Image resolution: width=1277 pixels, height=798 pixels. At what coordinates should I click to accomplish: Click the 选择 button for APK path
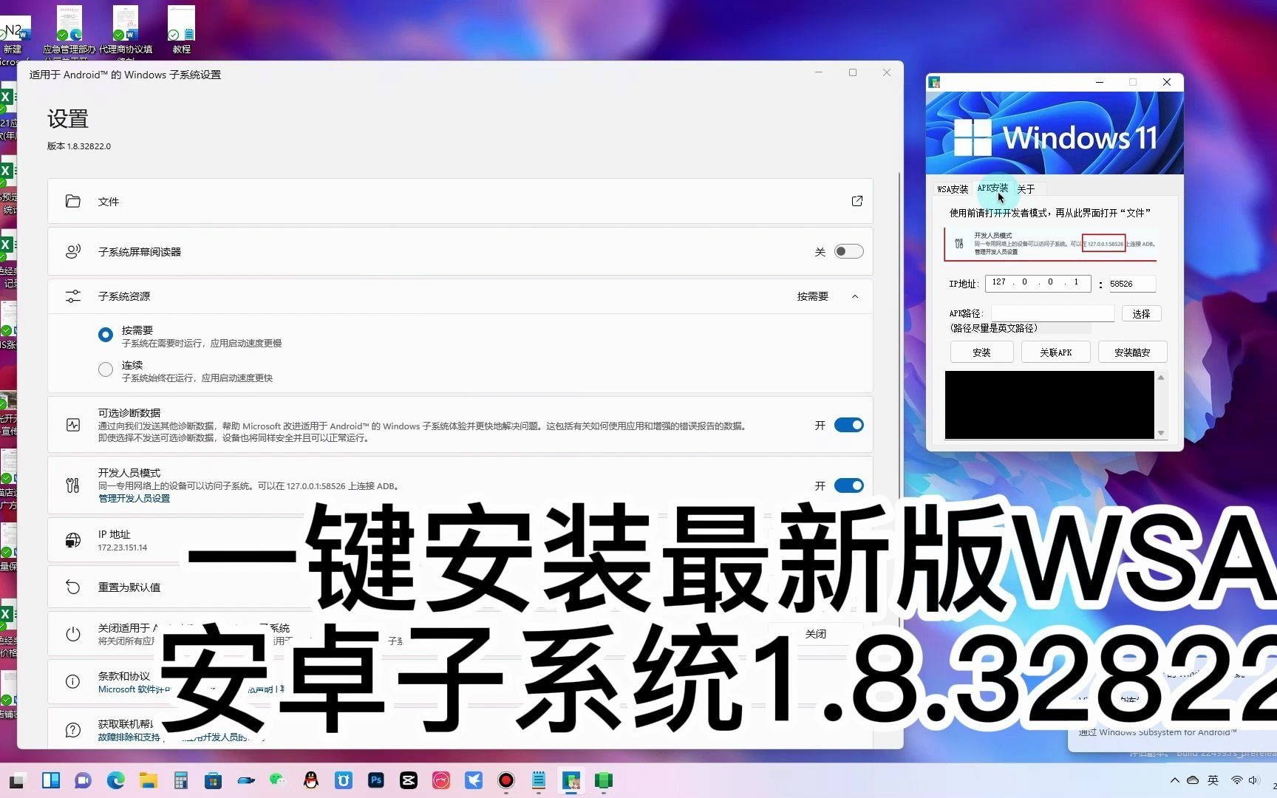pos(1141,314)
